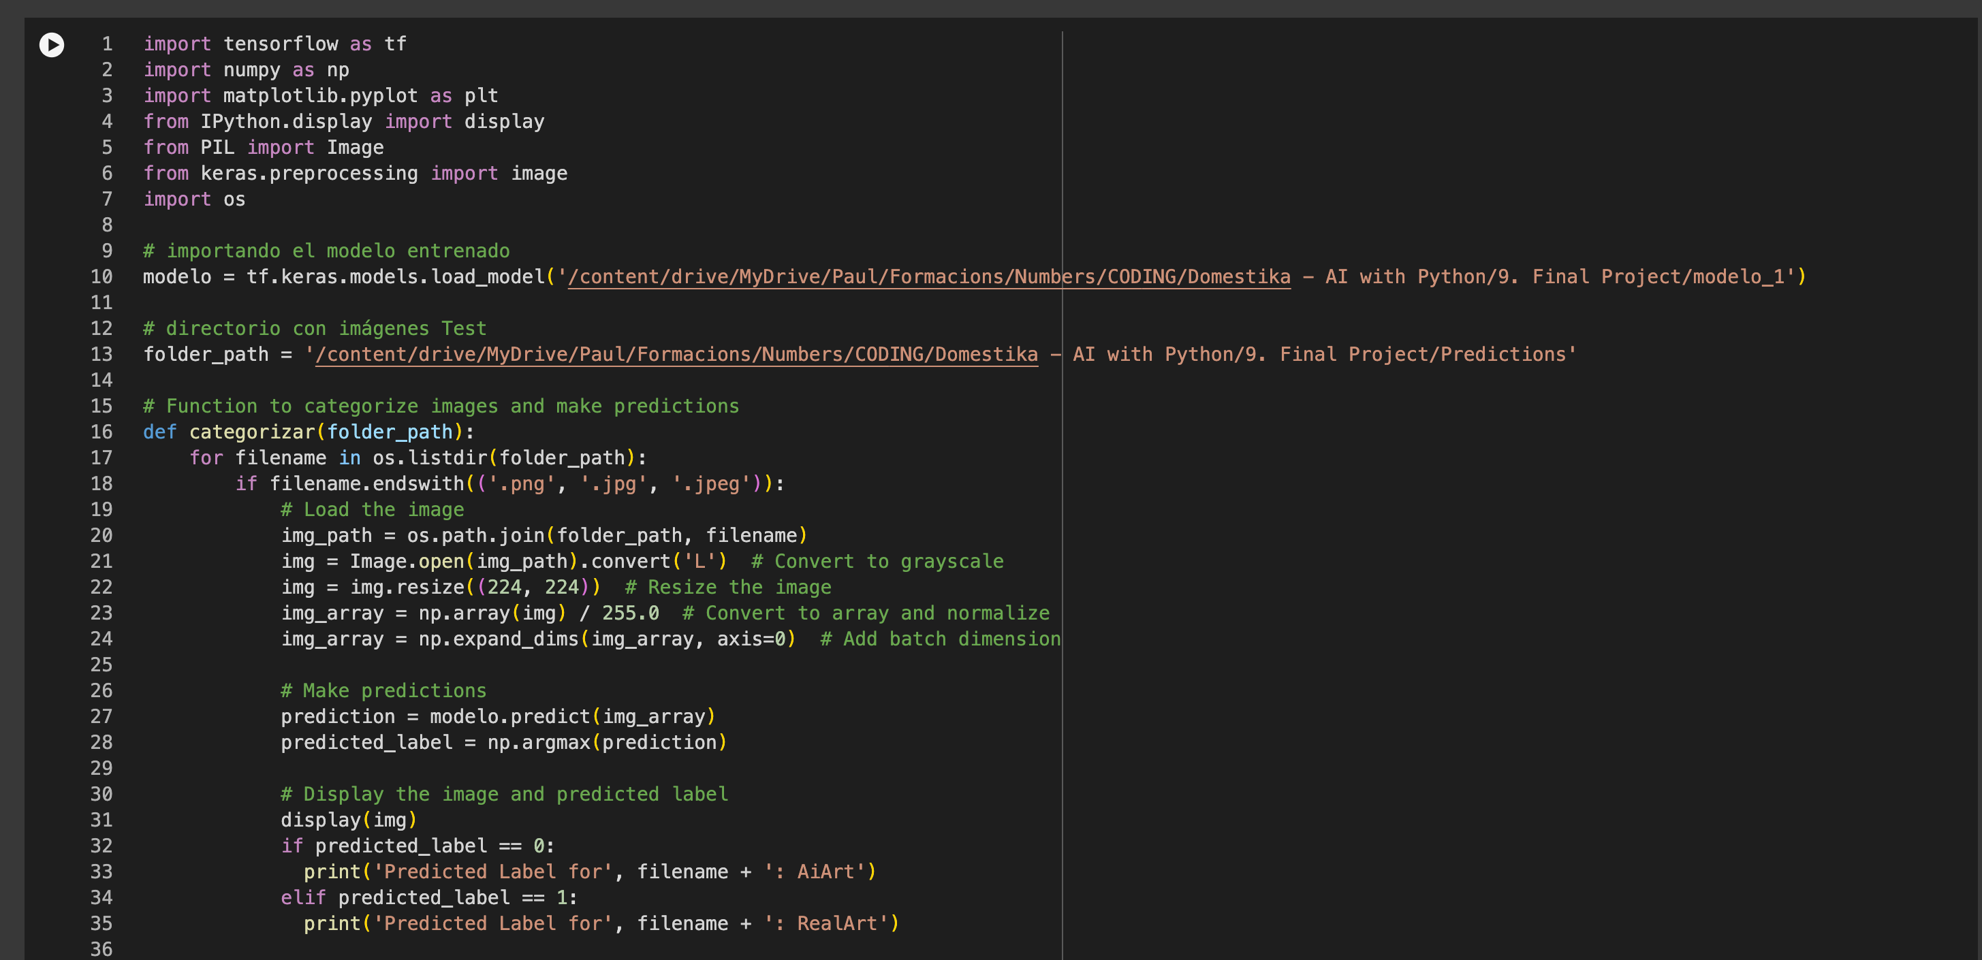
Task: Click 'np.argmax' on line 28
Action: point(538,743)
